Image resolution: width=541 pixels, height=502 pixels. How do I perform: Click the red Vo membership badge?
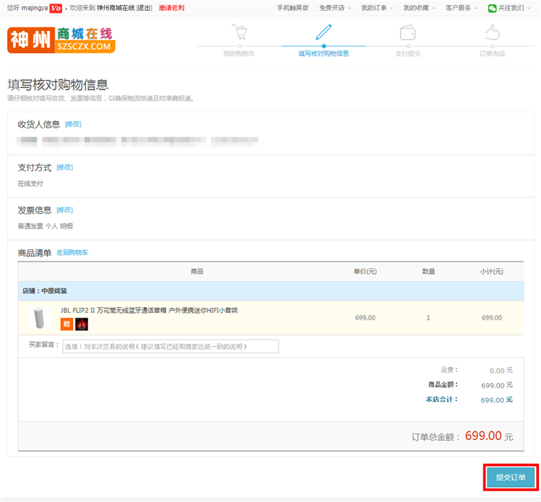(56, 8)
